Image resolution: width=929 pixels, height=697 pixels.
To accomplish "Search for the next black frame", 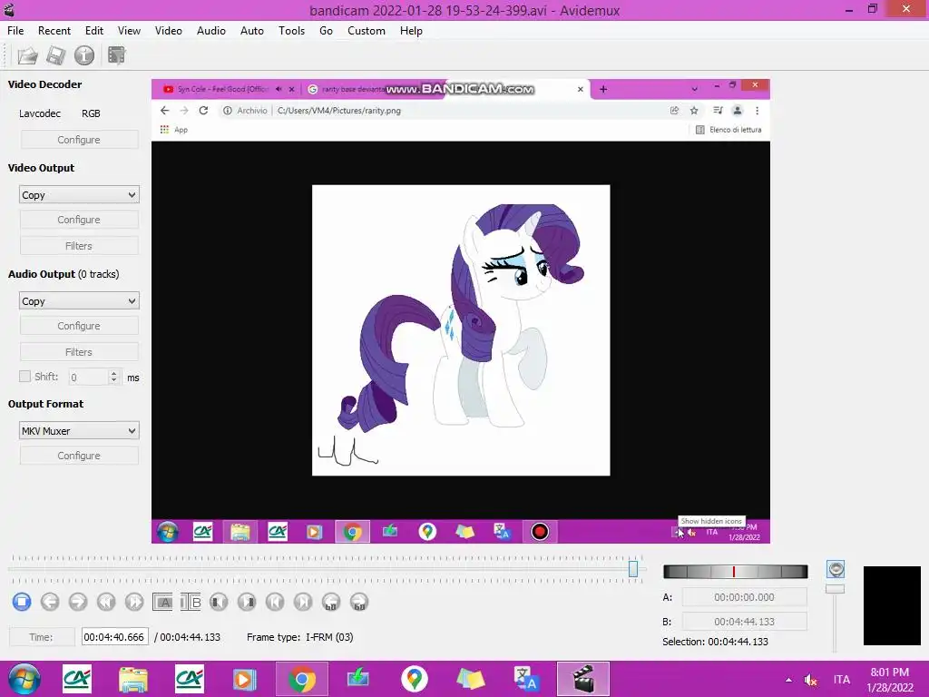I will 247,603.
